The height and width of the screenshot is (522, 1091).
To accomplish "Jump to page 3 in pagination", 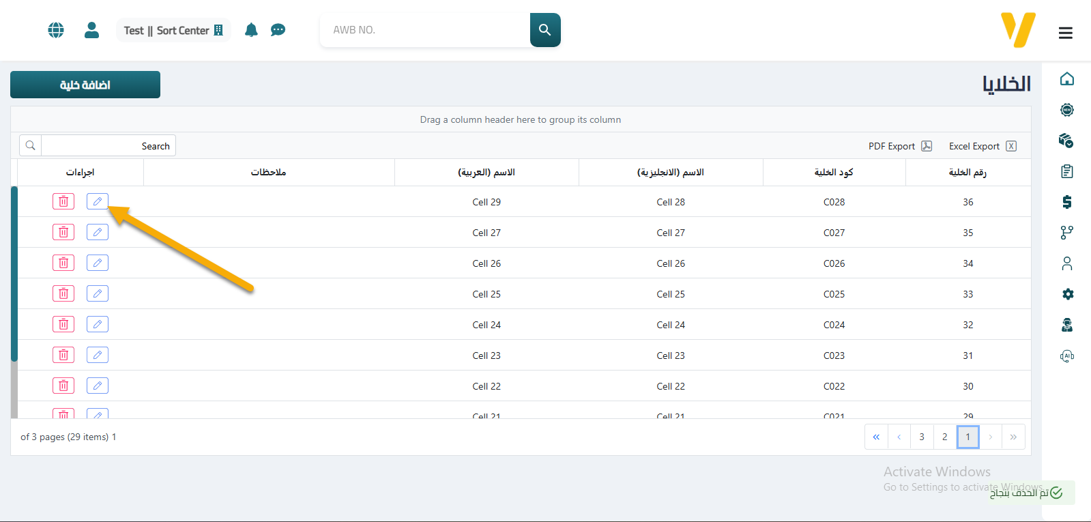I will coord(921,437).
